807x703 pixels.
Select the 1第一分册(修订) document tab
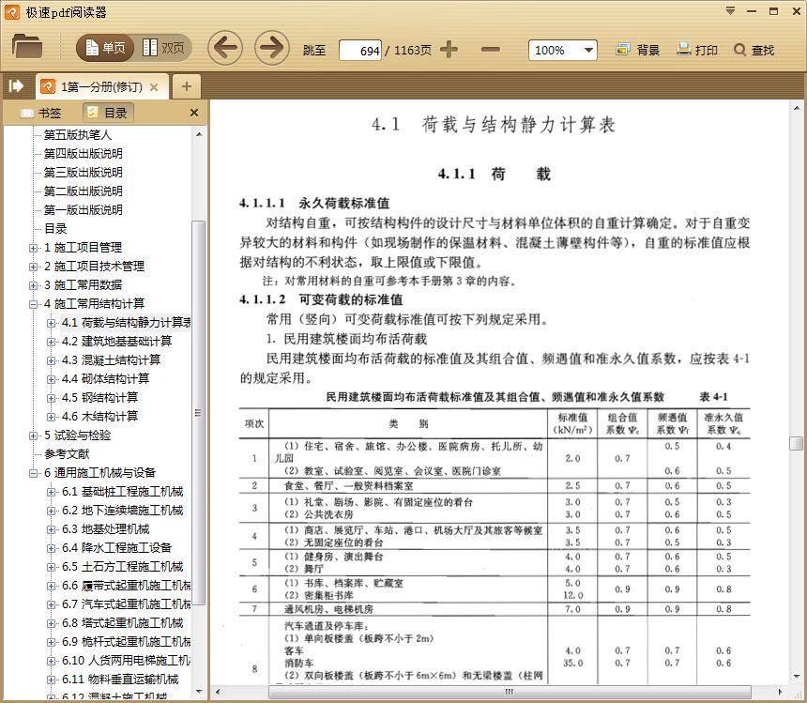point(101,87)
